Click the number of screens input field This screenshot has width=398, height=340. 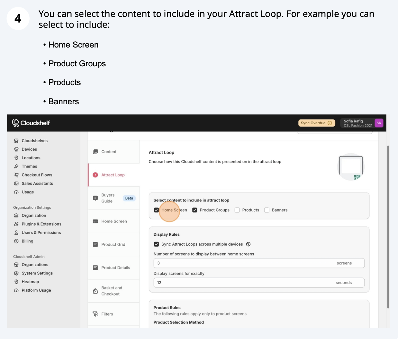tap(244, 263)
